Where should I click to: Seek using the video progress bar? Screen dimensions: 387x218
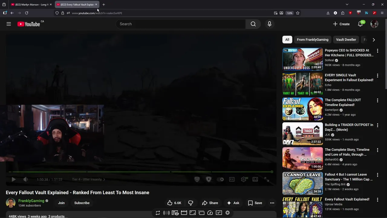point(141,172)
